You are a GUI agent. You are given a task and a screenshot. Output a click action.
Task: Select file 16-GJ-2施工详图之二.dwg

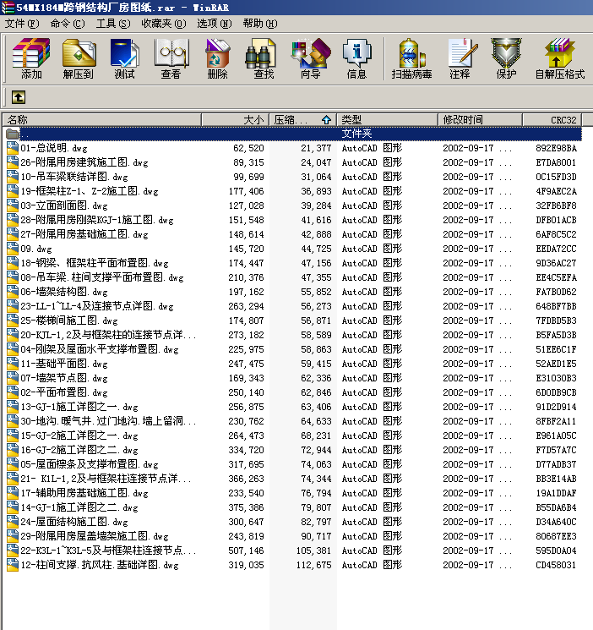pos(79,450)
